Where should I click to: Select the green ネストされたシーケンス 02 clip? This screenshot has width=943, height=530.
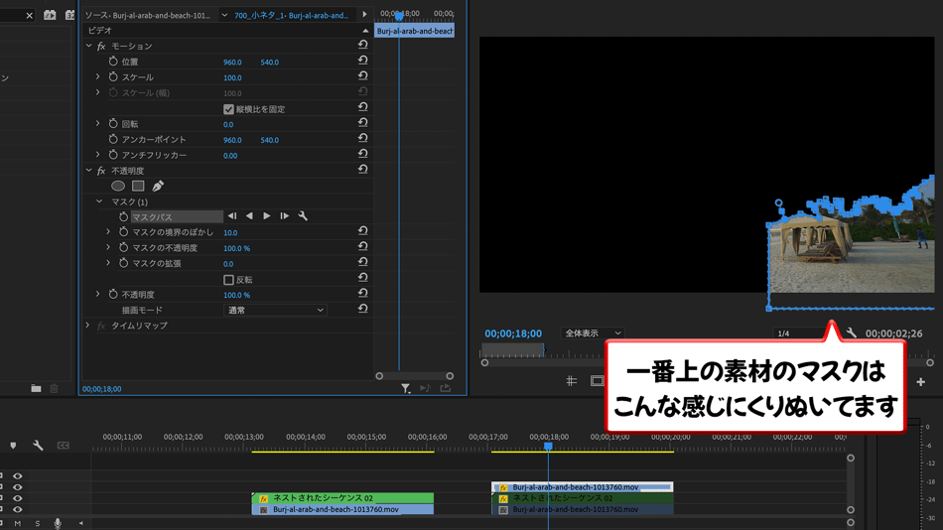(342, 498)
